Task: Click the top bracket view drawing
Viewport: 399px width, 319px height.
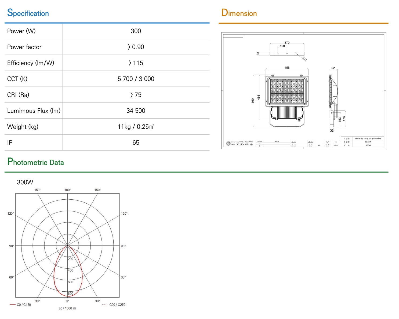Action: pyautogui.click(x=287, y=54)
